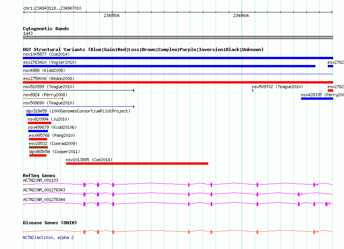344x249 pixels.
Task: Click the nsv1005877 (Coe2014) label
Action: pyautogui.click(x=46, y=54)
